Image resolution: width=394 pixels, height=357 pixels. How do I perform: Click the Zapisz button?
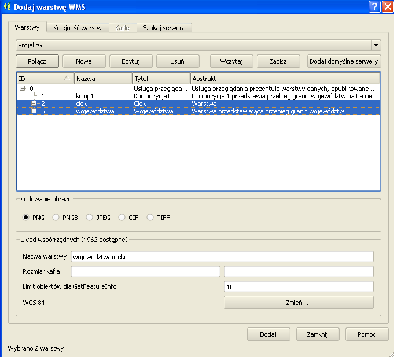pos(278,61)
